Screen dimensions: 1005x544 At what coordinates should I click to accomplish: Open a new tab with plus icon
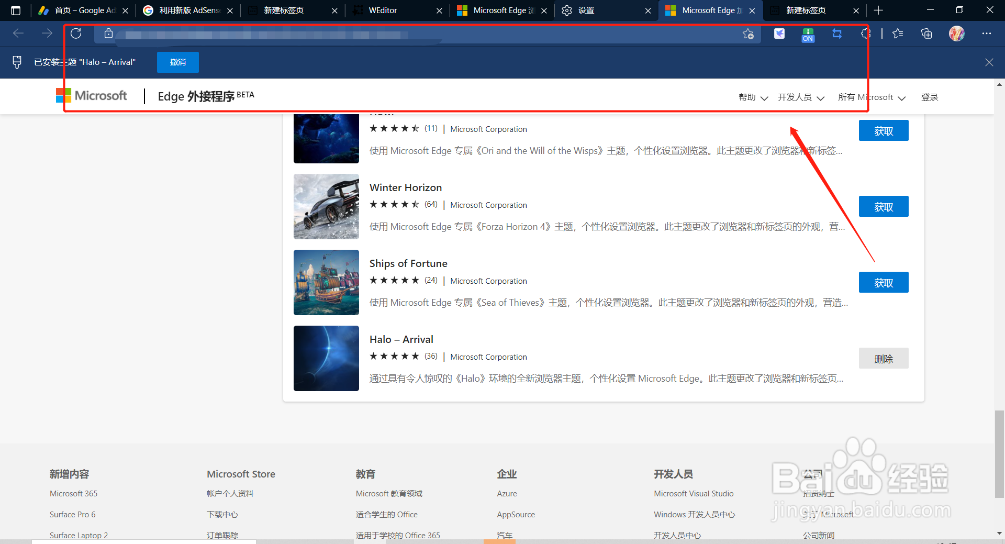pyautogui.click(x=878, y=10)
